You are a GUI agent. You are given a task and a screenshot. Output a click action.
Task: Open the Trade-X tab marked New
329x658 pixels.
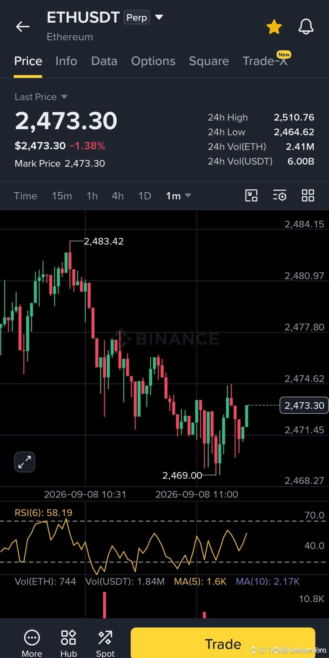click(x=265, y=61)
